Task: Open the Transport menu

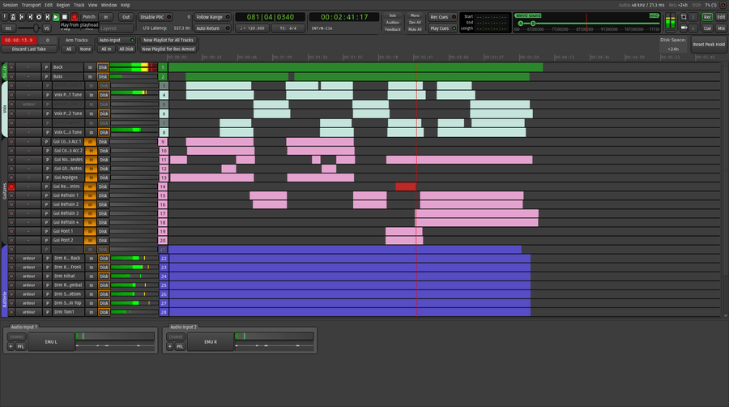Action: (x=31, y=5)
